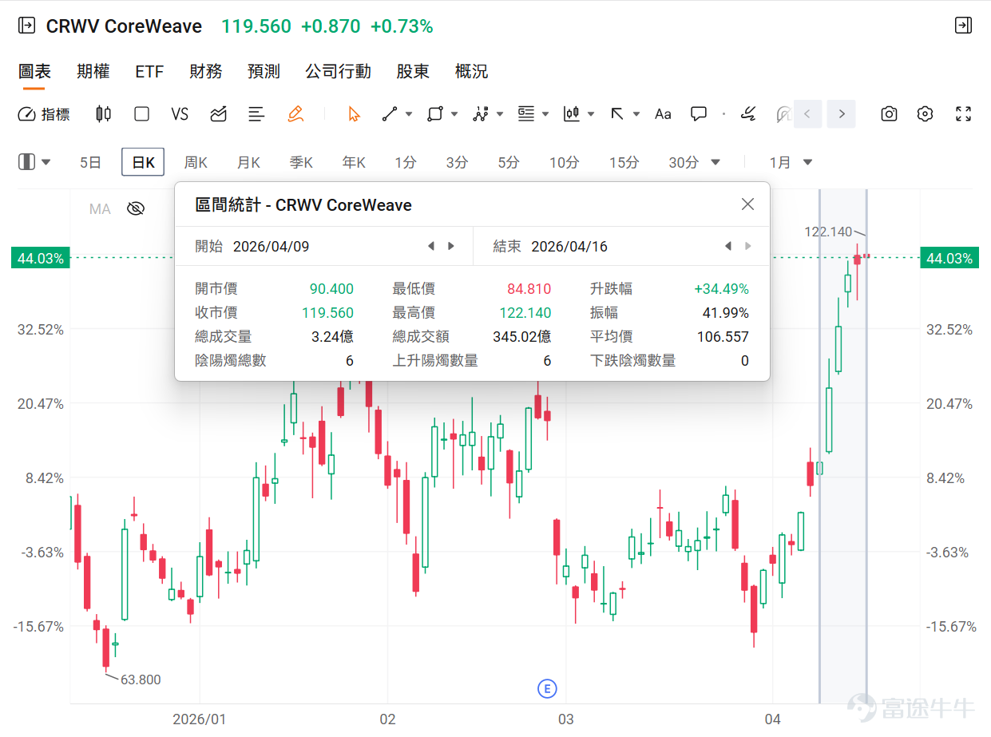The width and height of the screenshot is (991, 737).
Task: Select the arrow marker tool
Action: [617, 114]
